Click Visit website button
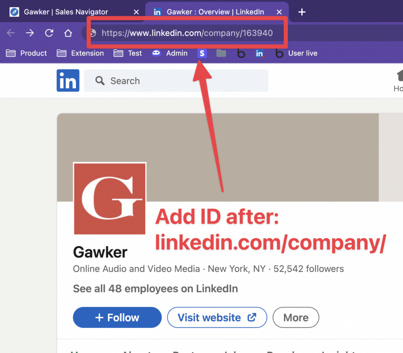The width and height of the screenshot is (403, 353). (217, 318)
